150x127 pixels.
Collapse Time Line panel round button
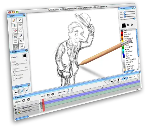[139, 72]
